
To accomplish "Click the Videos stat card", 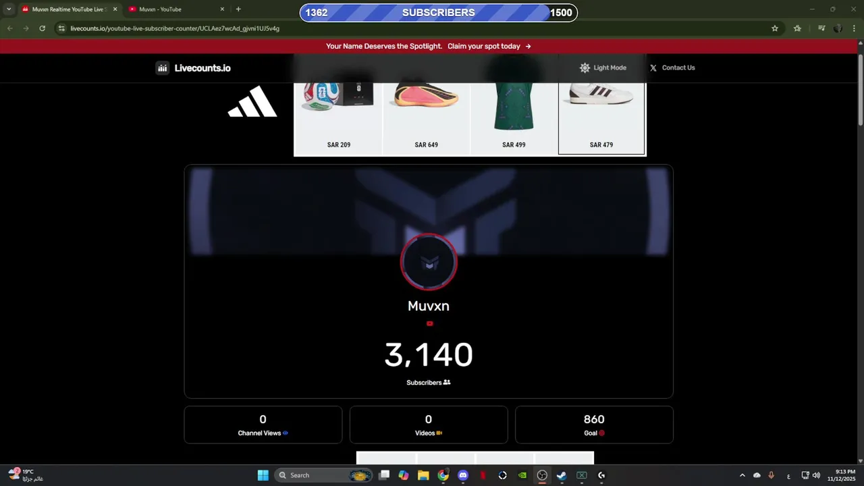I will tap(429, 425).
